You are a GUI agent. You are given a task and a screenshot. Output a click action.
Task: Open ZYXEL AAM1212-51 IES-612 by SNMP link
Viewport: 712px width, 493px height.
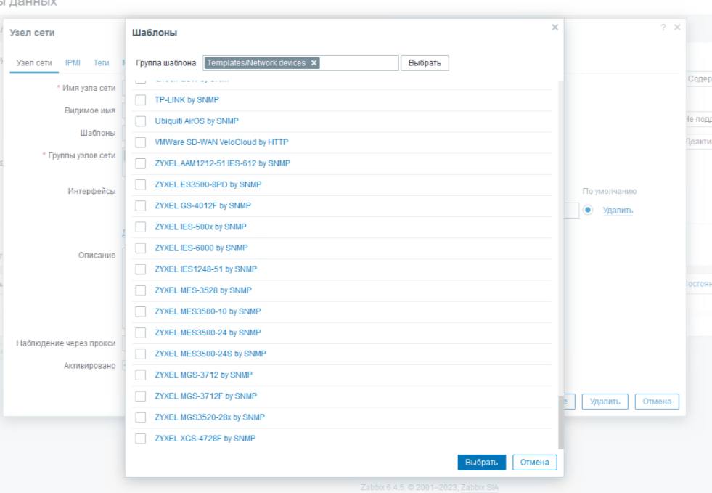pos(223,163)
